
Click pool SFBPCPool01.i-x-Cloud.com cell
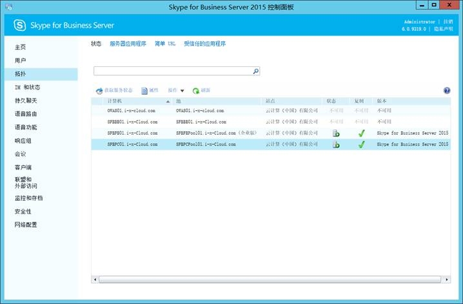coord(206,144)
